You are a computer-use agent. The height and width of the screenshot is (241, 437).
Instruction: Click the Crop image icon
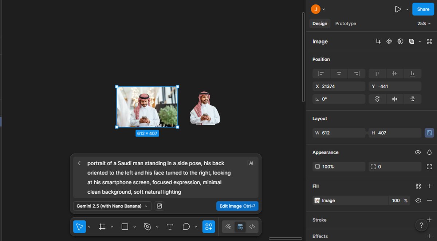click(378, 42)
